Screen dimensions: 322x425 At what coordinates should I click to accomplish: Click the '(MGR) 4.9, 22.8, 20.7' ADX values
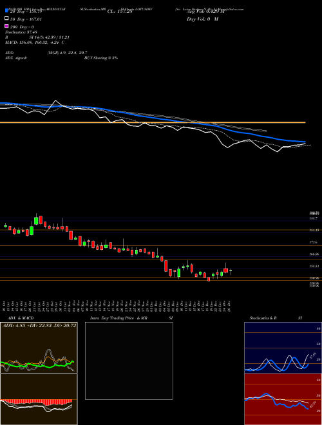coord(67,53)
